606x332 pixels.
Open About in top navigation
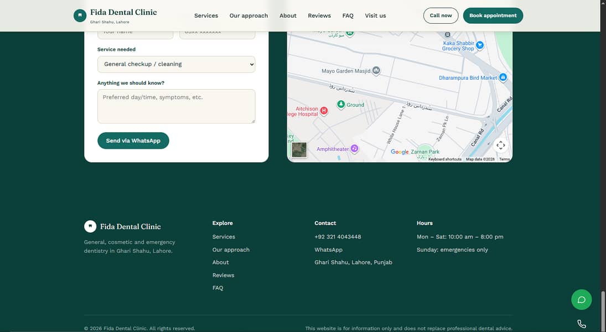click(288, 16)
